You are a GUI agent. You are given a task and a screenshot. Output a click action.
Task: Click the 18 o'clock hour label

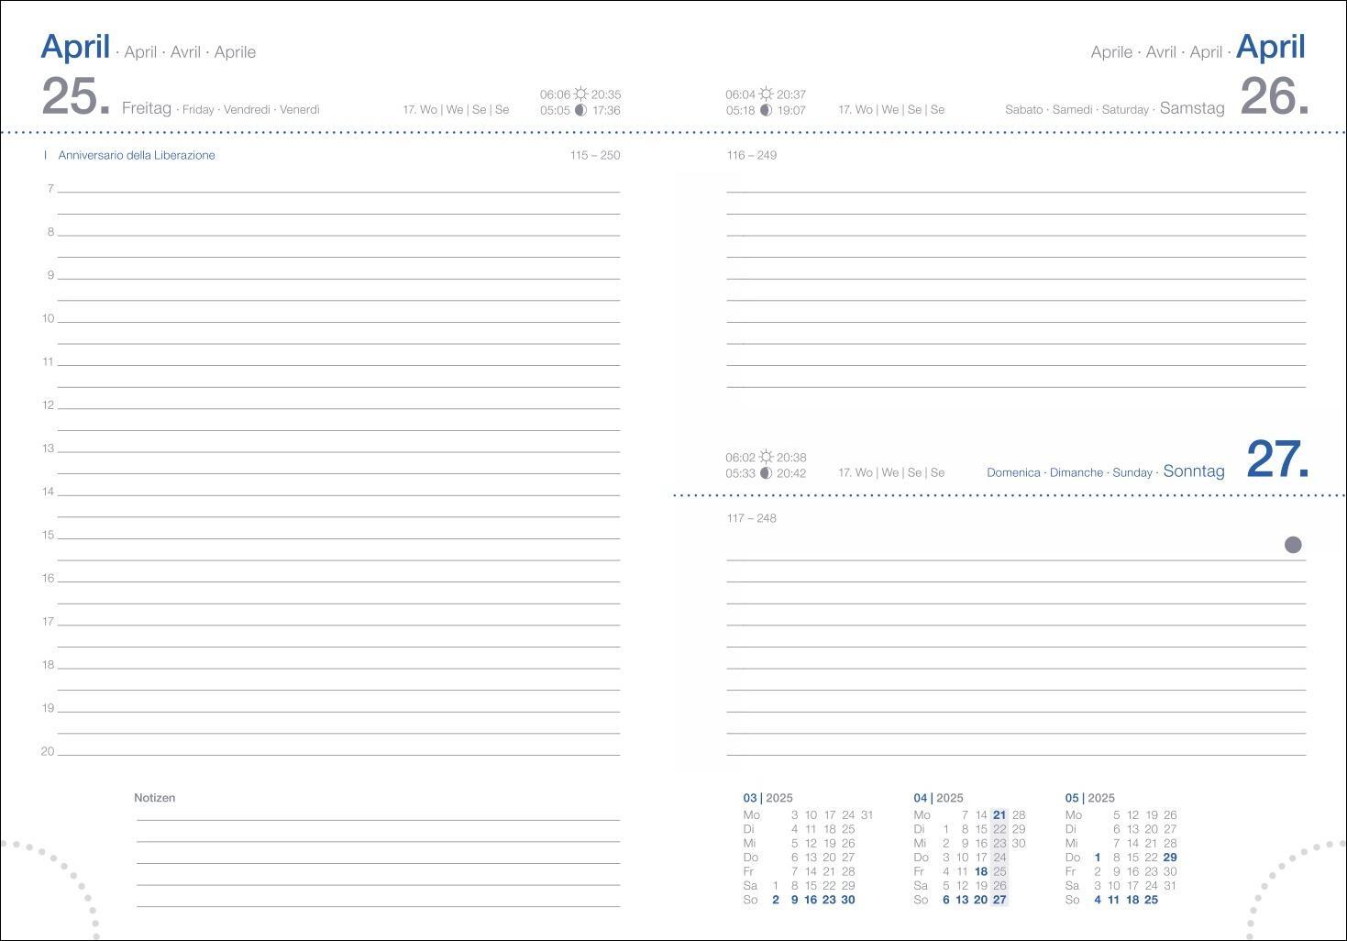click(x=48, y=665)
